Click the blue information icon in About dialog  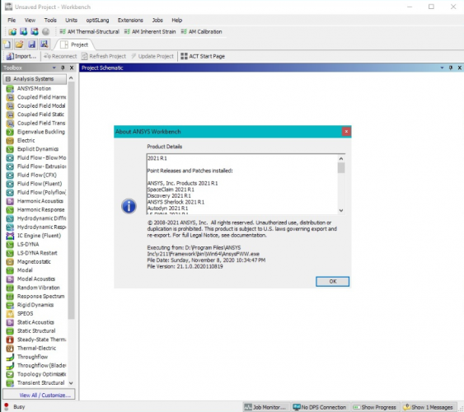(x=129, y=206)
